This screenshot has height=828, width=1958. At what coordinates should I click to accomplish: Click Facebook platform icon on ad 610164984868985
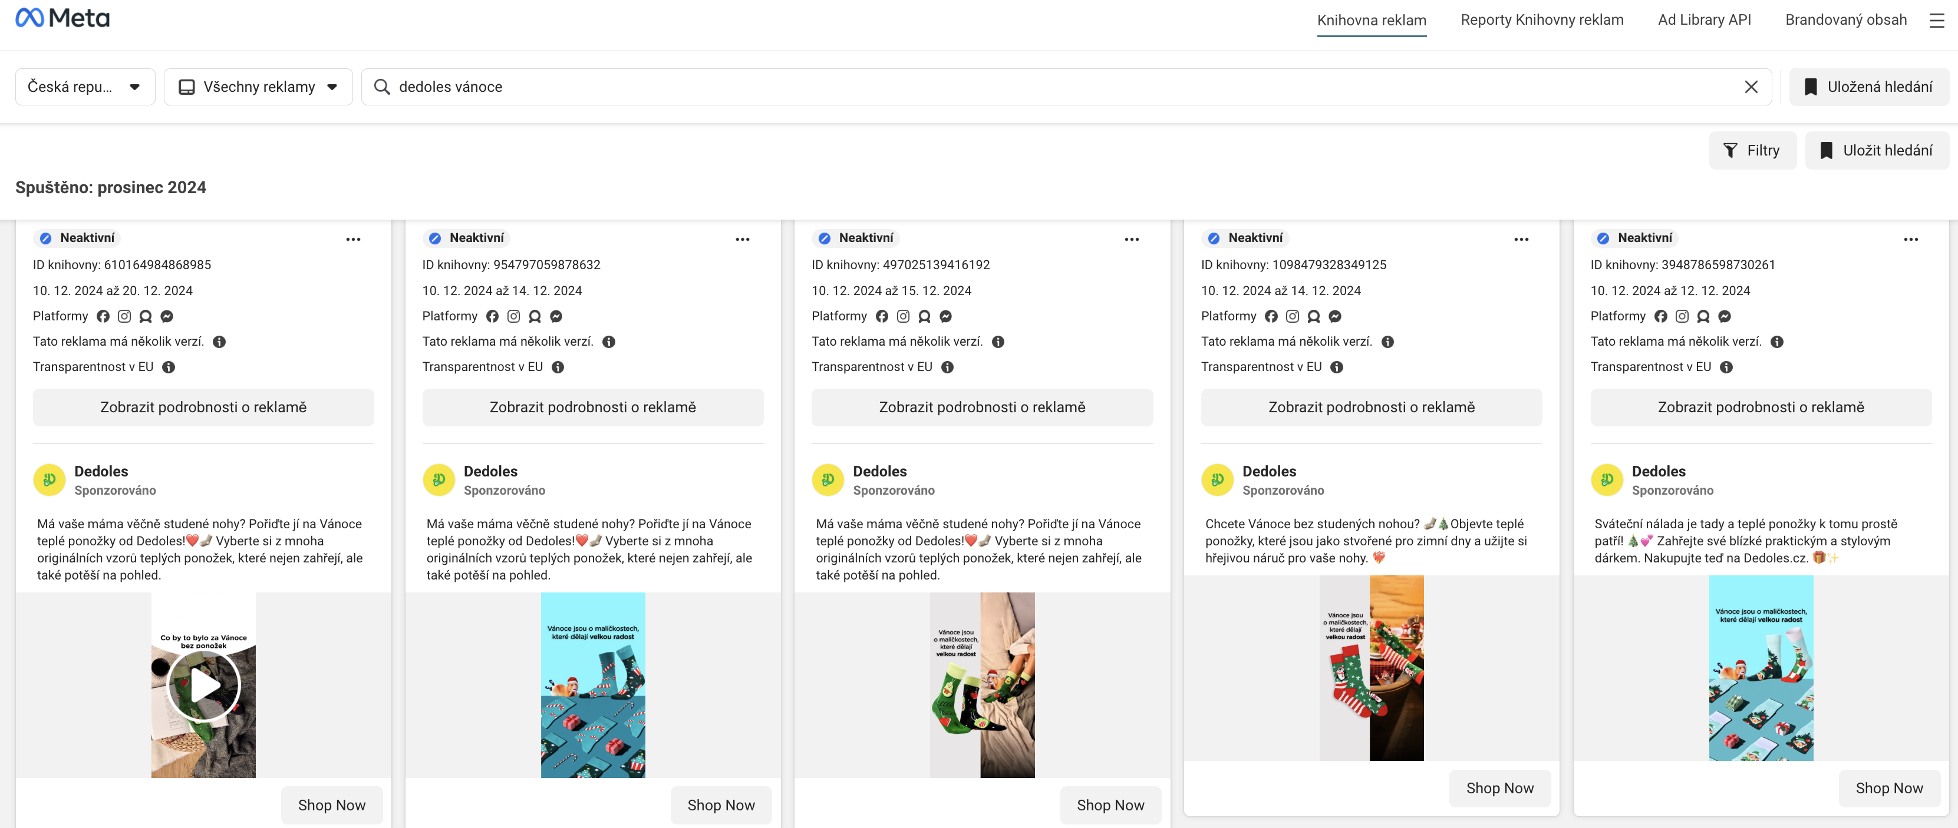coord(103,316)
